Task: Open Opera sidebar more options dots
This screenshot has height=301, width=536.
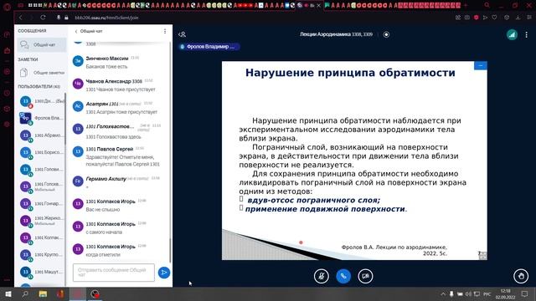Action: point(7,280)
